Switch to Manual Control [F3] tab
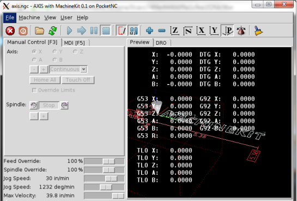Screen dimensions: 297x201 tap(33, 42)
